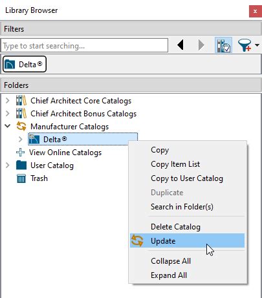Click the Bonus Catalogs books icon
262x298 pixels.
21,113
